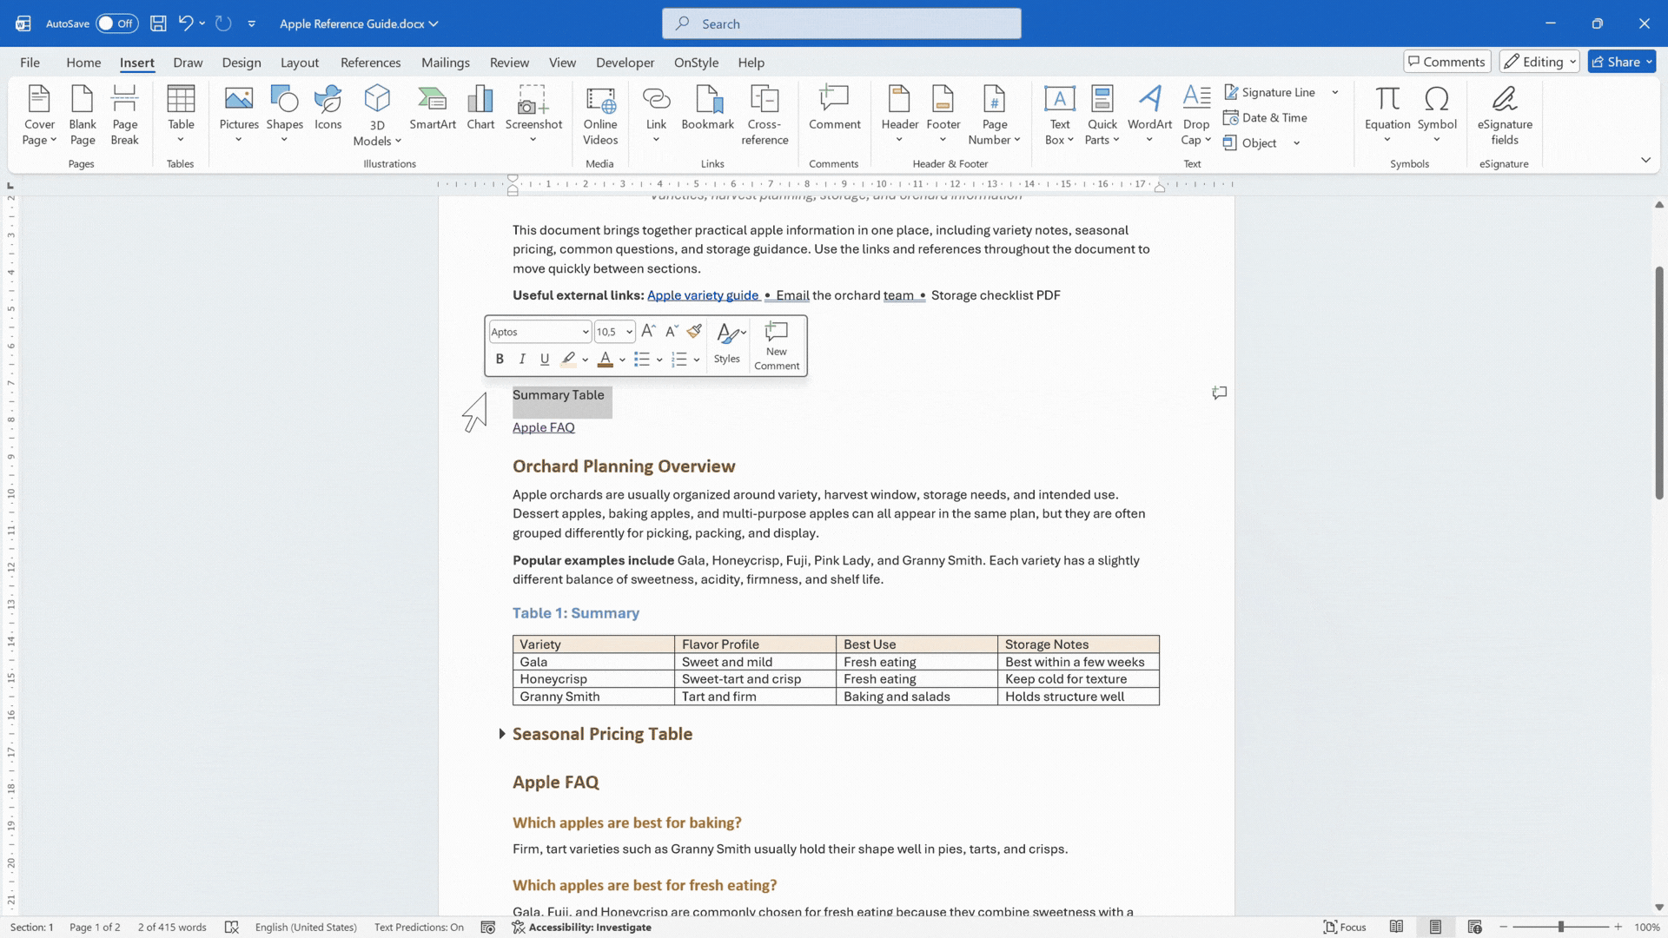The width and height of the screenshot is (1668, 938).
Task: Switch to Web Layout view
Action: pos(1474,927)
